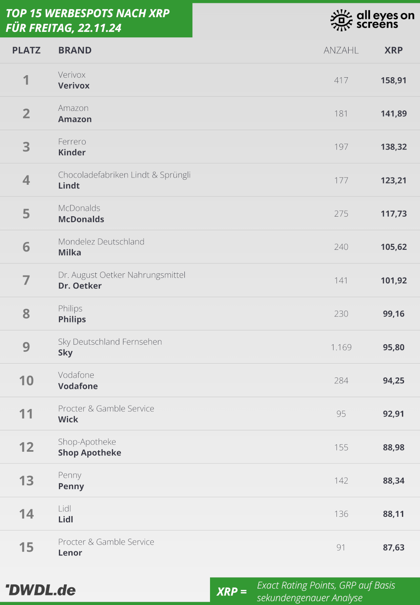Select the Dr. Oetker row
Screen dimensions: 420x605
(210, 280)
